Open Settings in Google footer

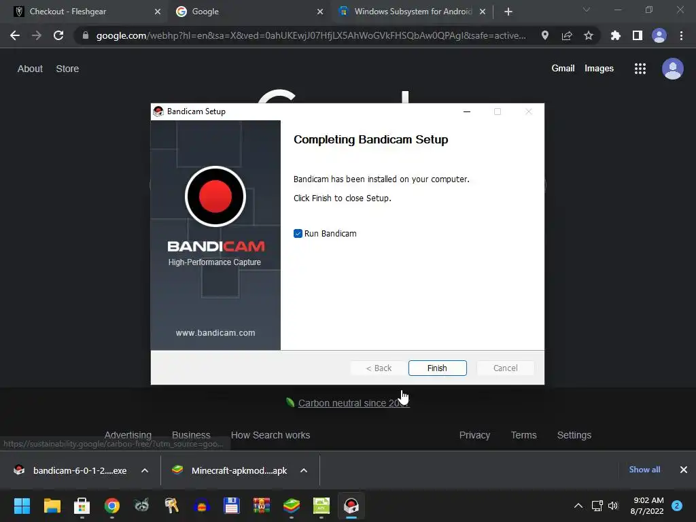(x=574, y=435)
